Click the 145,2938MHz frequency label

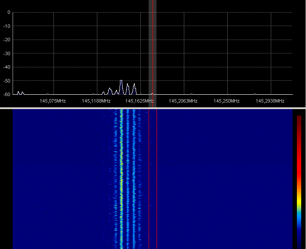pyautogui.click(x=270, y=101)
